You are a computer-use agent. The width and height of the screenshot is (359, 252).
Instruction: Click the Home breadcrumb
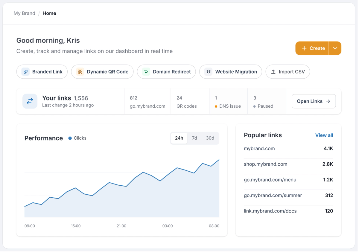[49, 13]
